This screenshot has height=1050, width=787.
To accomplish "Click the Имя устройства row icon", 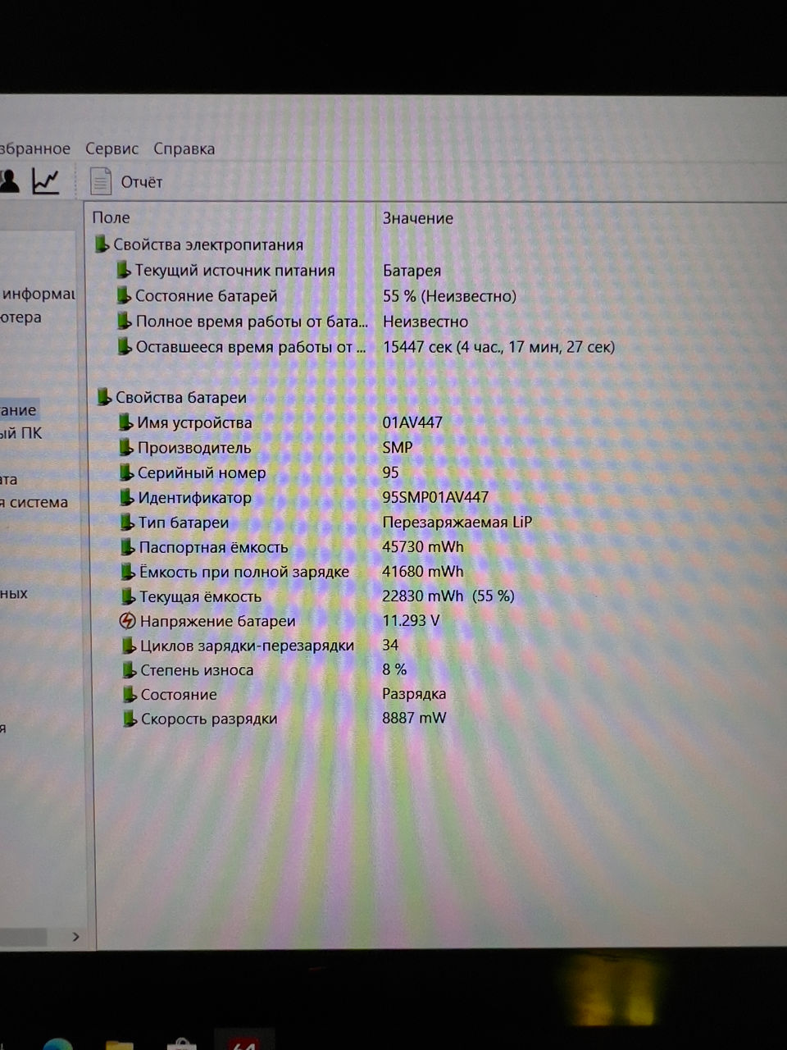I will pyautogui.click(x=125, y=422).
